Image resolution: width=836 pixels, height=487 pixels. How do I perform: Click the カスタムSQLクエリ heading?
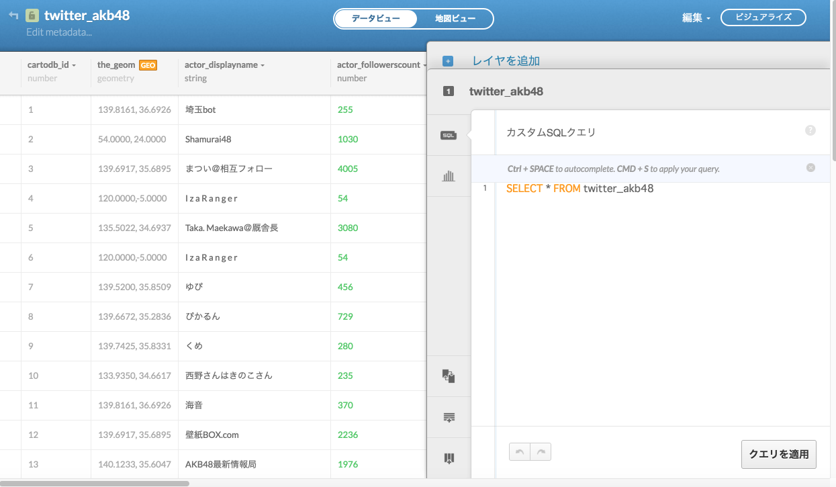[x=551, y=132]
